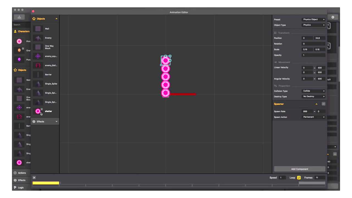Collapse the Spawner component section
This screenshot has height=198, width=352.
316,104
